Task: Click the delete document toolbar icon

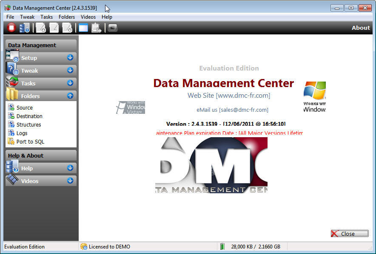Action: (67, 28)
